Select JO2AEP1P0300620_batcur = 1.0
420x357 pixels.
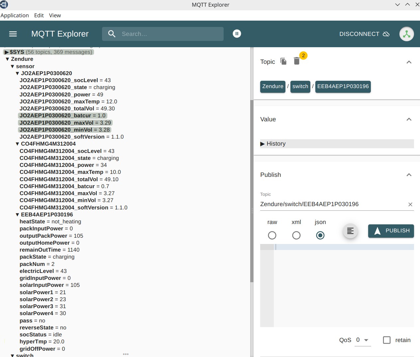(62, 116)
